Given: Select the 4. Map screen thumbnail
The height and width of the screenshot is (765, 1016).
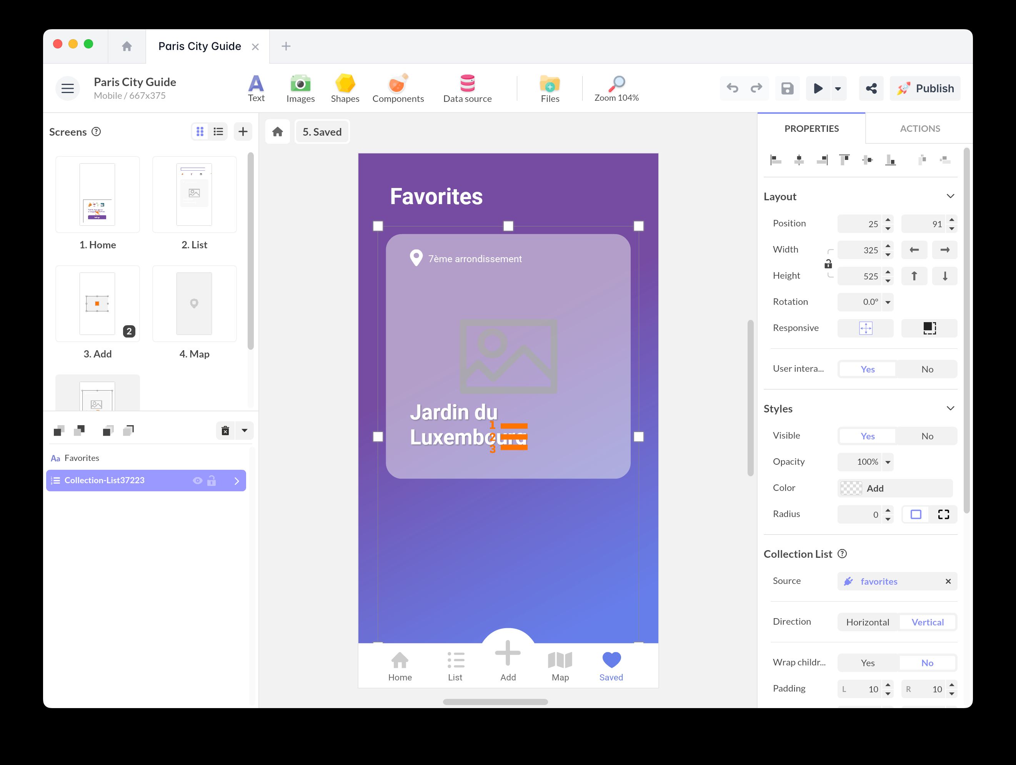Looking at the screenshot, I should tap(194, 304).
